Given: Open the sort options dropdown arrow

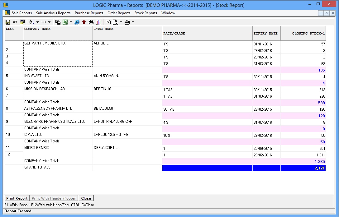Looking at the screenshot, I should (x=37, y=22).
